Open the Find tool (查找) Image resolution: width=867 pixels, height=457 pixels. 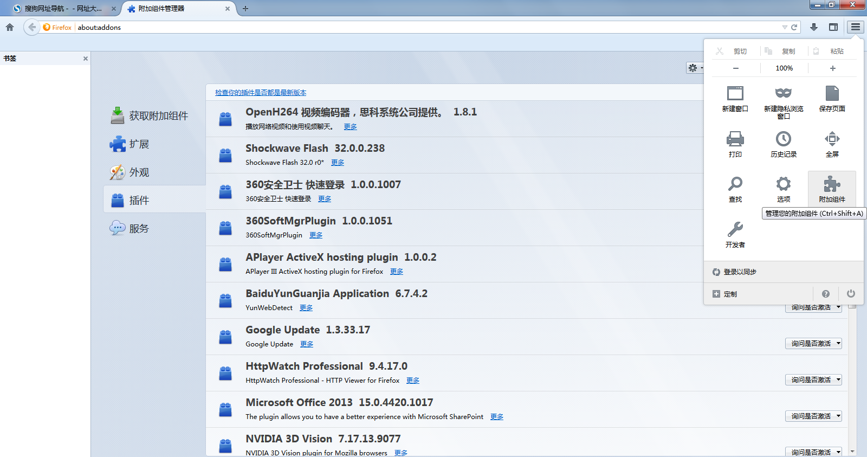pos(735,189)
